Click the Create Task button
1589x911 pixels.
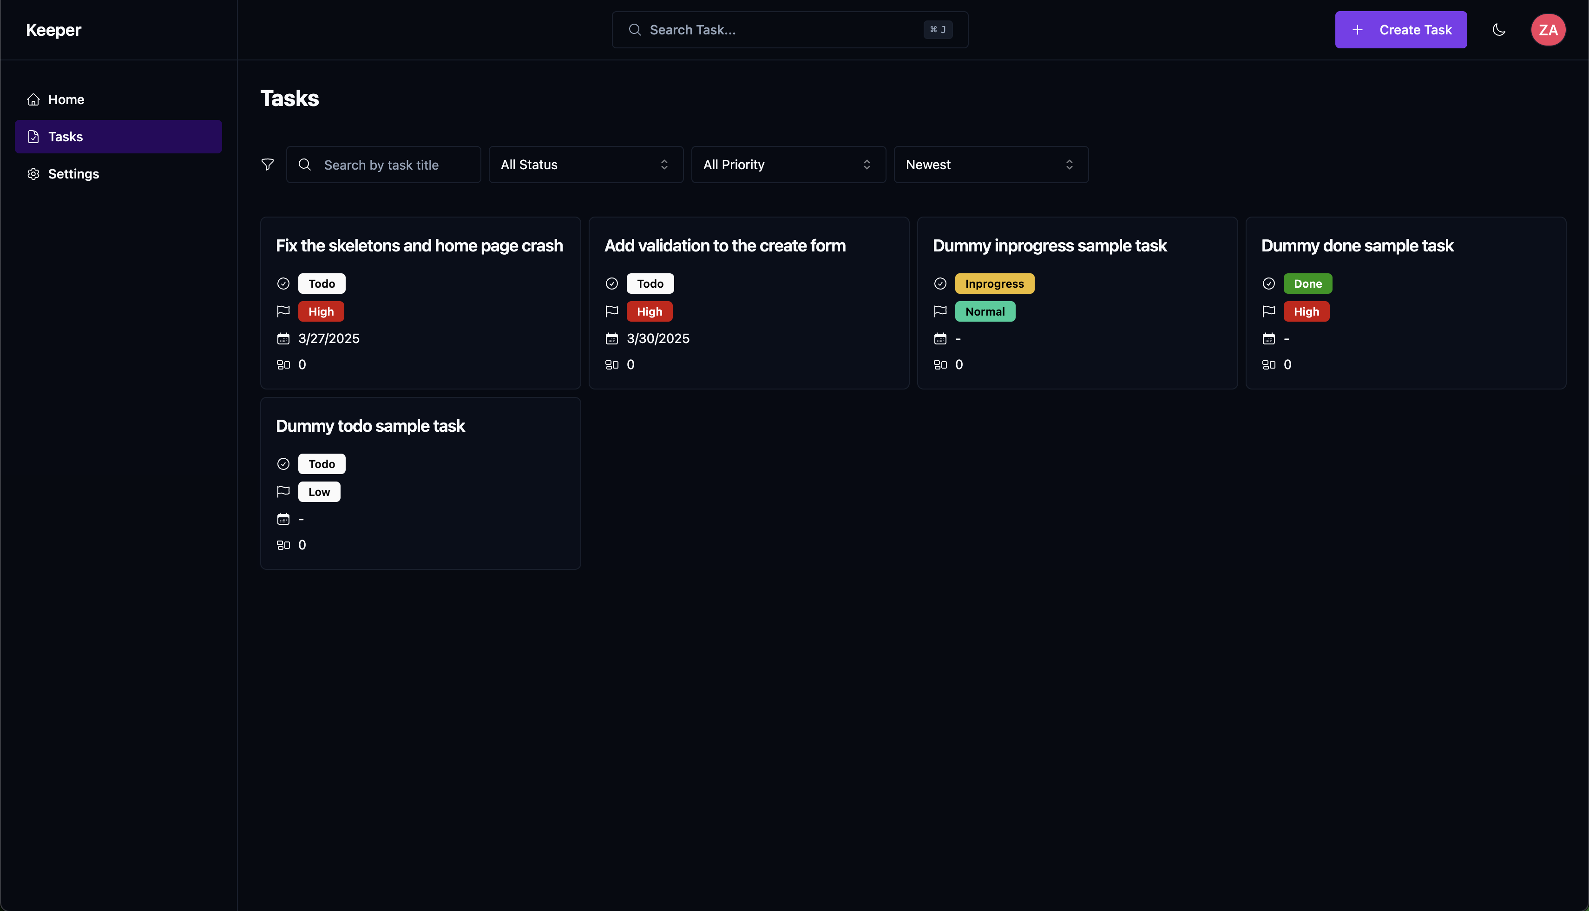1401,29
